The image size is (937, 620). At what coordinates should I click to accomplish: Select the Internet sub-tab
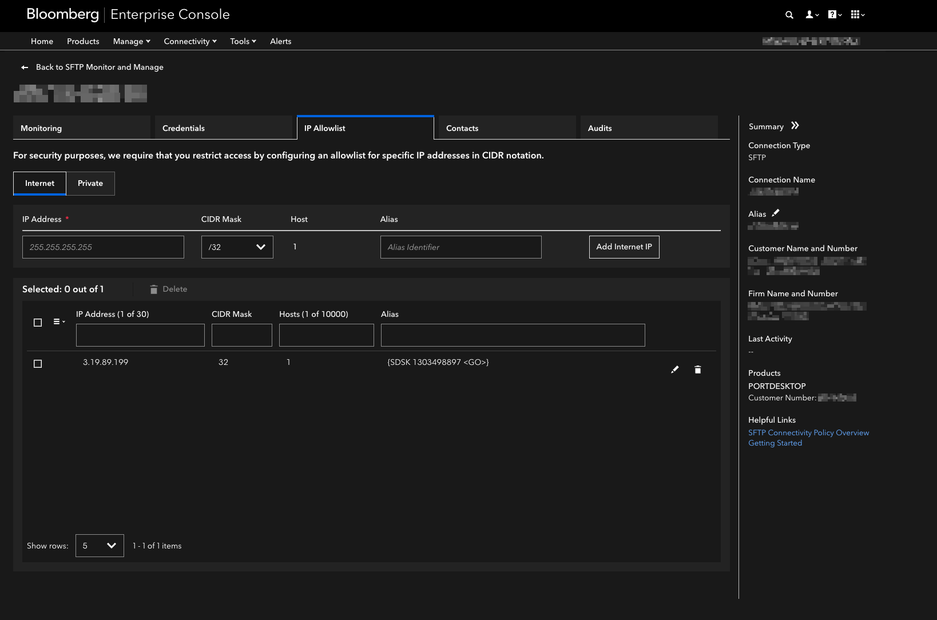tap(39, 184)
